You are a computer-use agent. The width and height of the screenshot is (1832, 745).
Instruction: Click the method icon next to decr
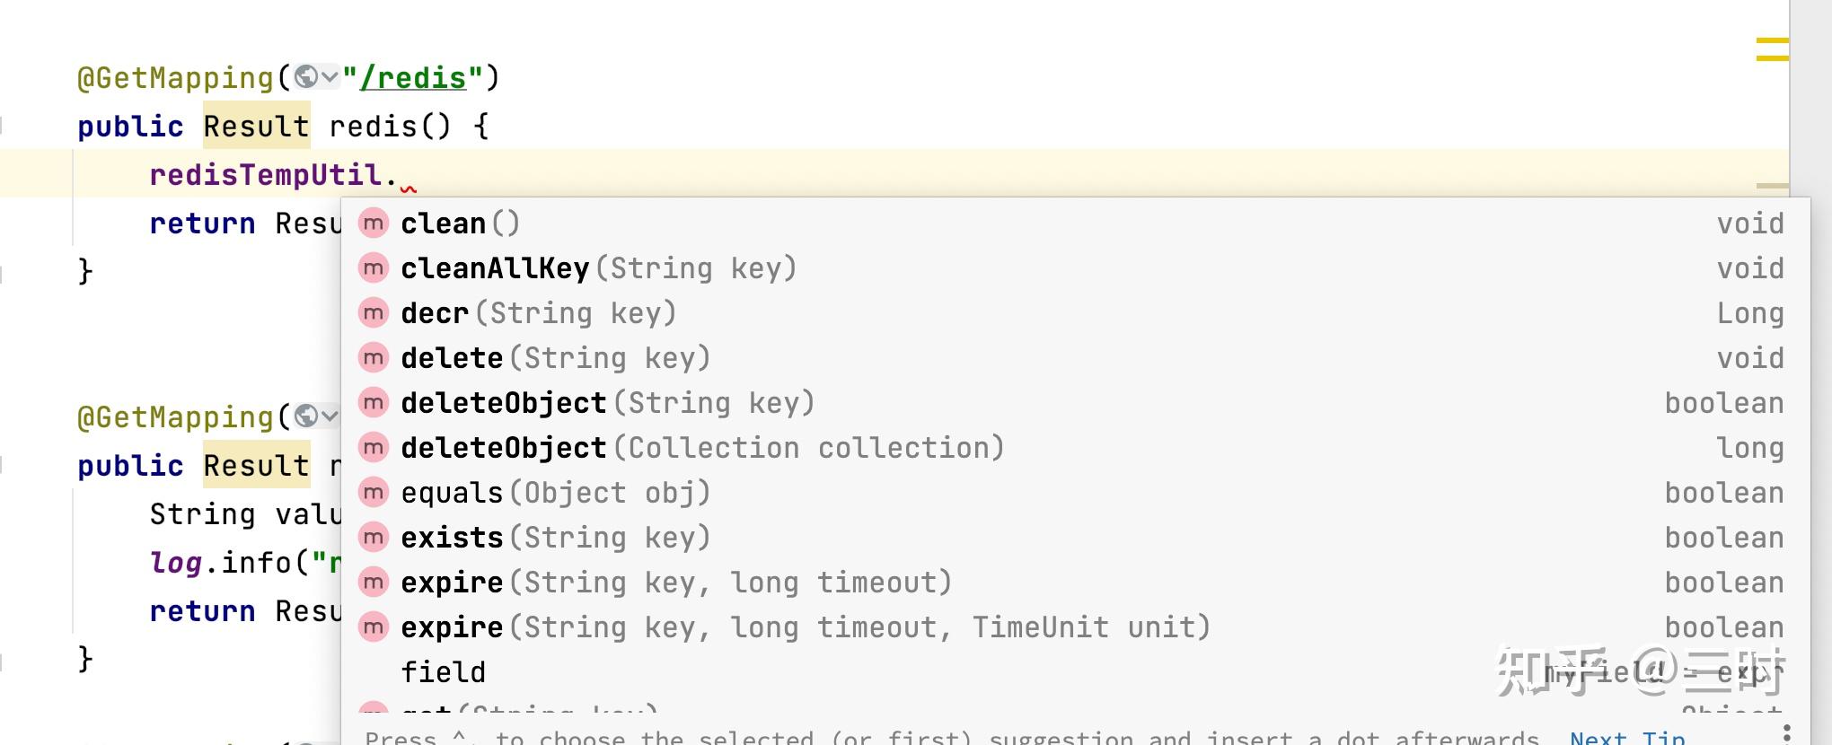[374, 312]
